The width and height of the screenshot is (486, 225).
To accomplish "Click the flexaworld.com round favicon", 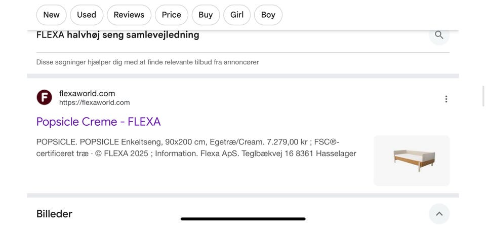I will [45, 97].
